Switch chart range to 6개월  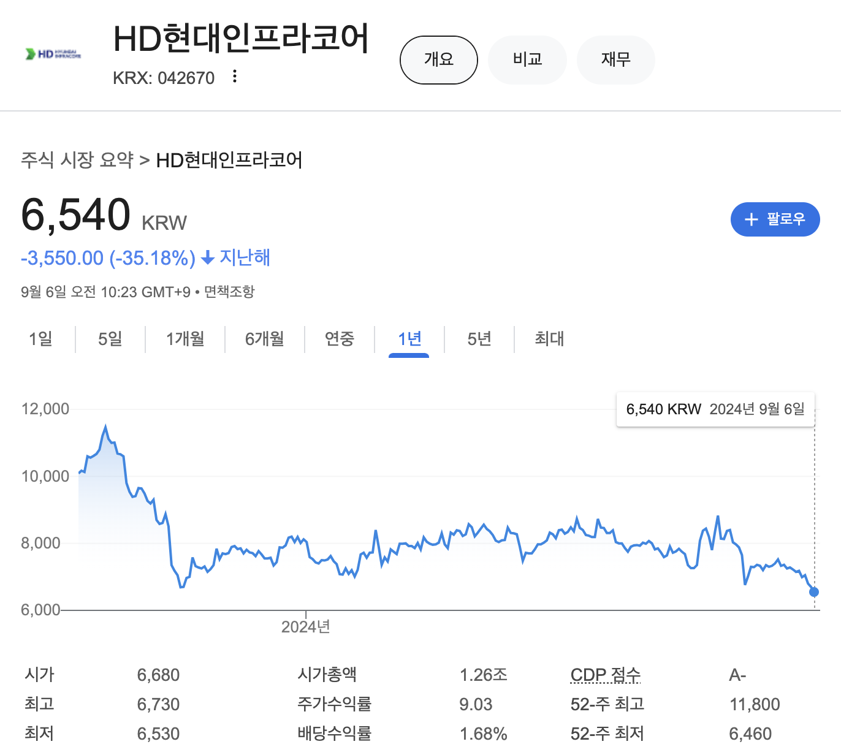pos(265,339)
